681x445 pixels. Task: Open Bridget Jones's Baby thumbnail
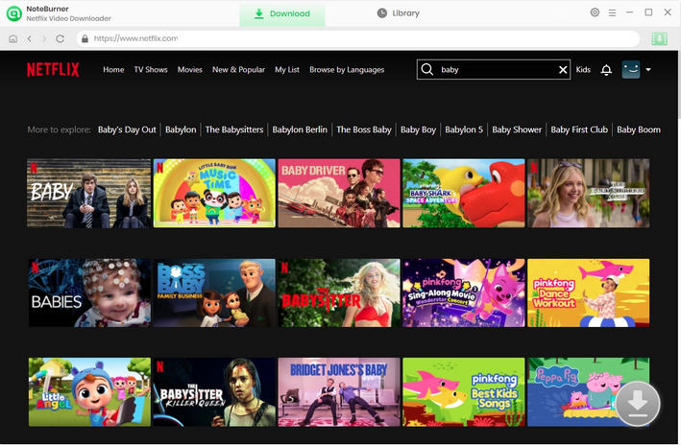(x=339, y=391)
